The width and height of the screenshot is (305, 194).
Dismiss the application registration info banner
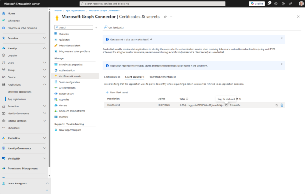click(x=282, y=64)
